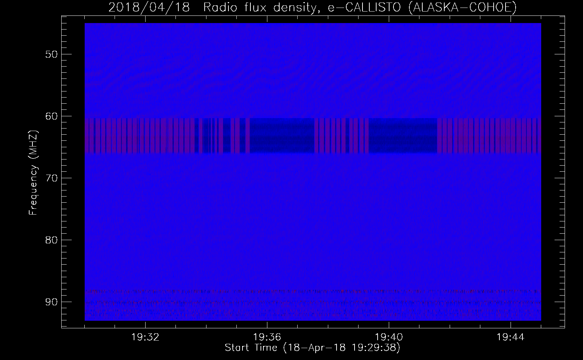583x360 pixels.
Task: Click the 19:36 time tick label
Action: pyautogui.click(x=267, y=337)
